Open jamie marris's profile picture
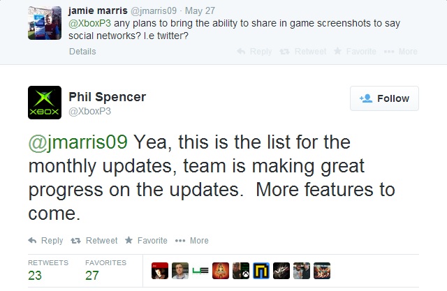 point(45,23)
